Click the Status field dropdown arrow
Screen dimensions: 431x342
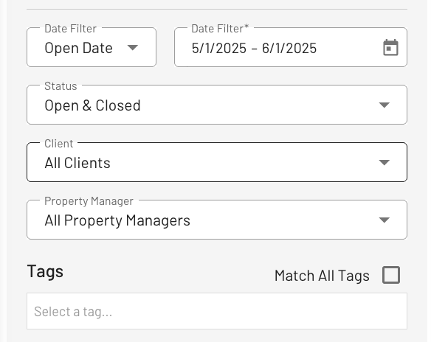[x=384, y=105]
